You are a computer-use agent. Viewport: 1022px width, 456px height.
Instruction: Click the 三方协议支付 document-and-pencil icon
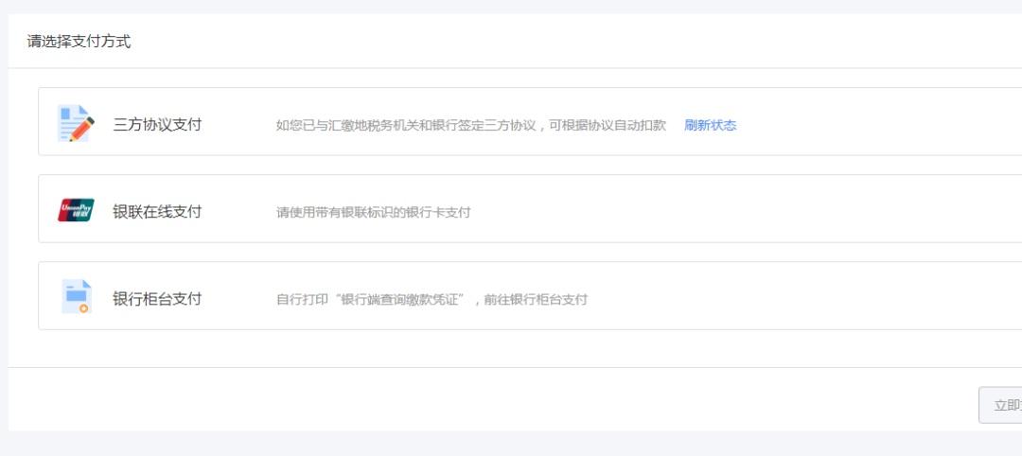click(x=76, y=123)
